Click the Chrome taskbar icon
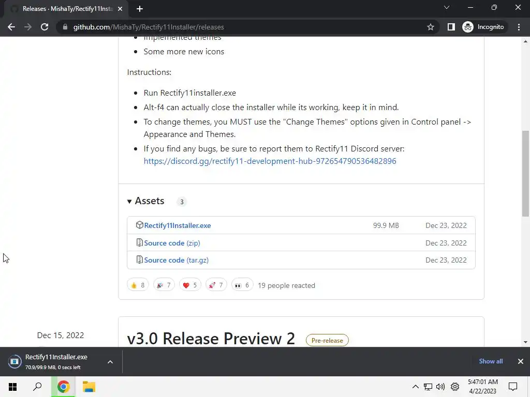The image size is (530, 397). [x=63, y=387]
